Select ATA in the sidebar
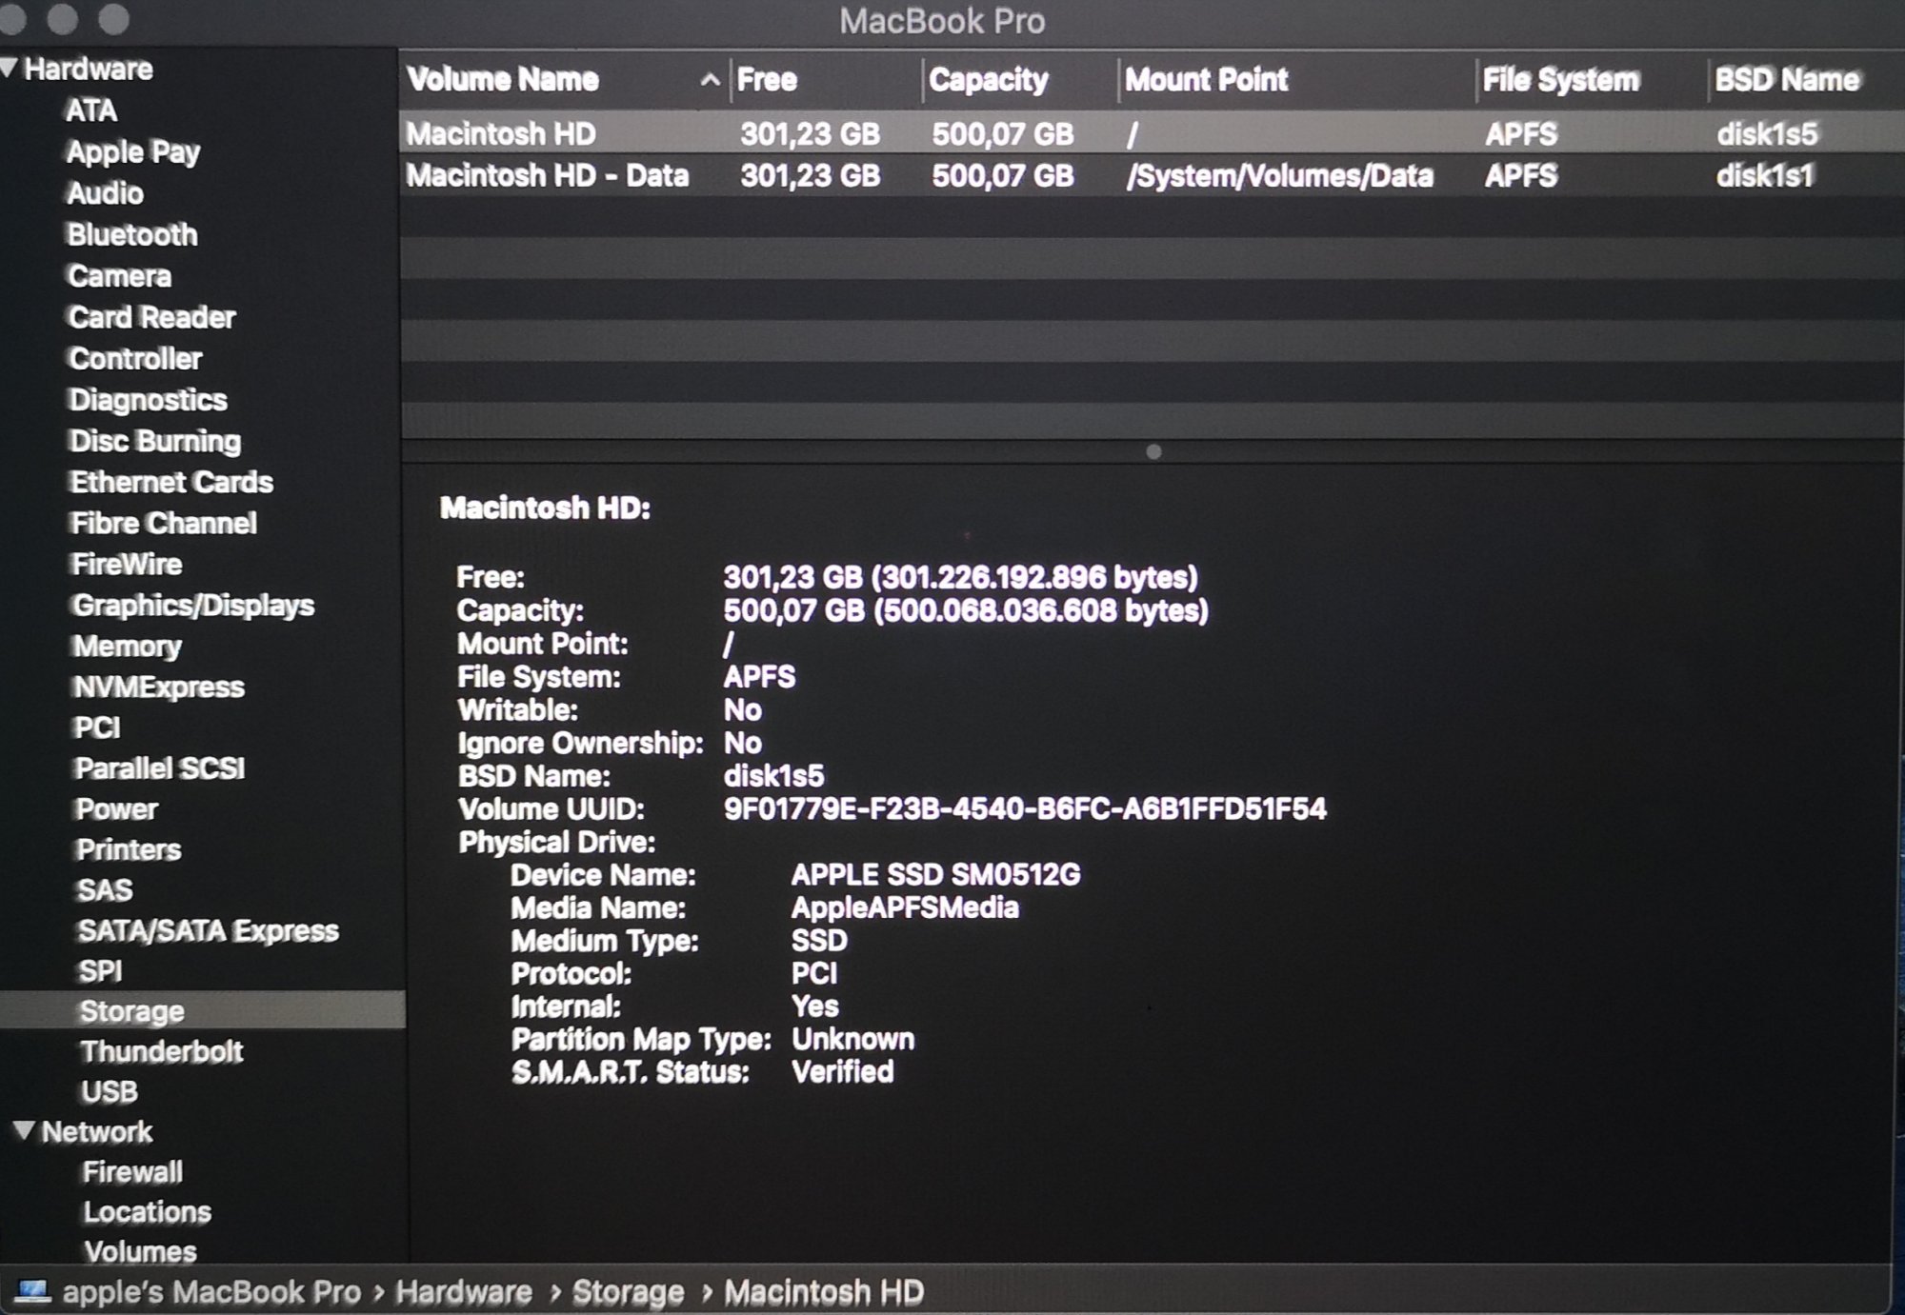1905x1315 pixels. (91, 110)
